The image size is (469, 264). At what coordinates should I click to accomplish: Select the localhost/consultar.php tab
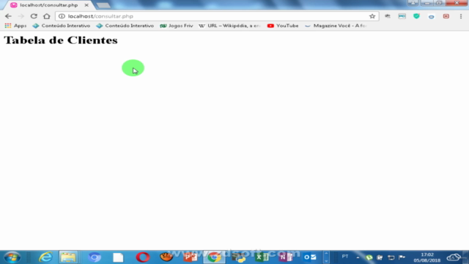[49, 5]
